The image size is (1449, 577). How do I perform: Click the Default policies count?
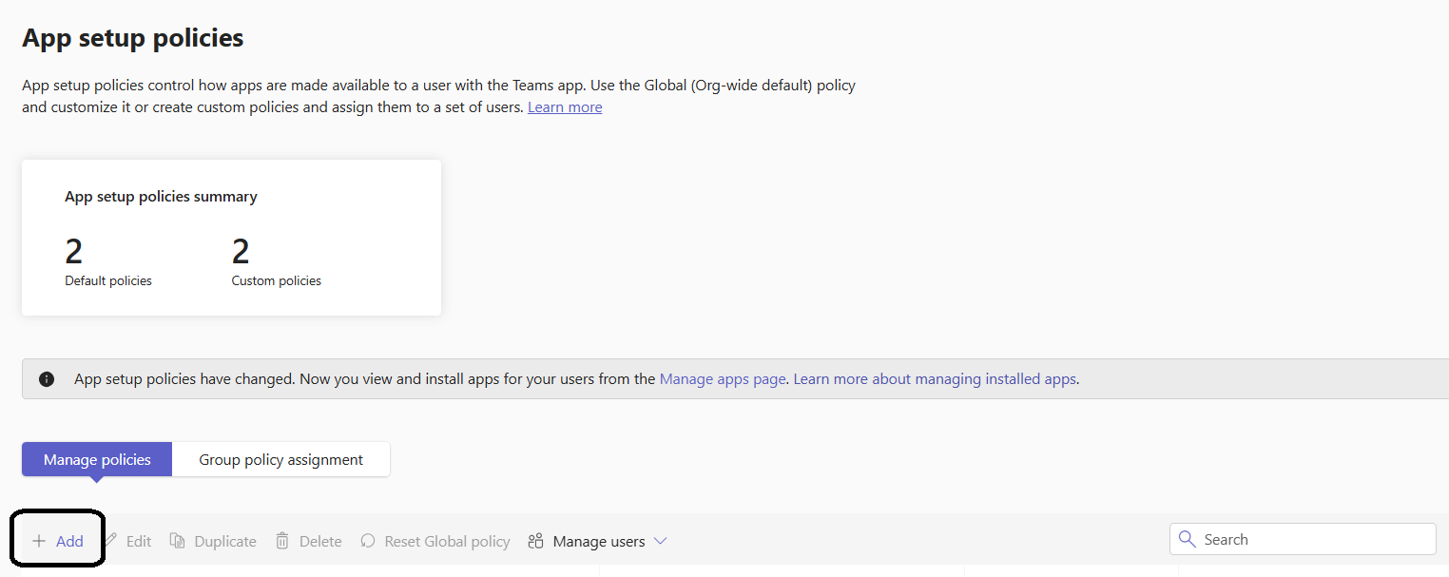click(x=73, y=252)
